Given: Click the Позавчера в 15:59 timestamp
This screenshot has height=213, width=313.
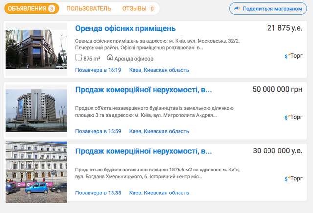Looking at the screenshot, I should click(98, 131).
